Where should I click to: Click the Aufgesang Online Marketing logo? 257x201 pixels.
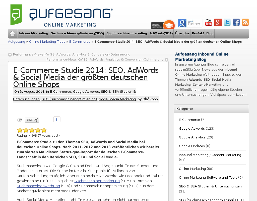click(61, 15)
